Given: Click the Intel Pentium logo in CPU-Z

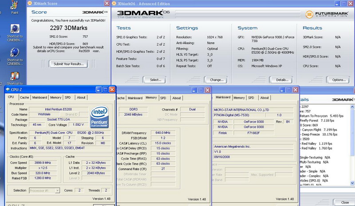Looking at the screenshot, I should (x=100, y=116).
